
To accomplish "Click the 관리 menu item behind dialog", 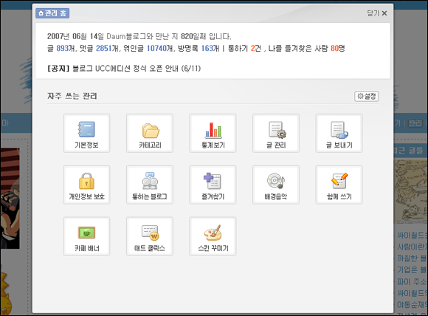I will pos(415,123).
